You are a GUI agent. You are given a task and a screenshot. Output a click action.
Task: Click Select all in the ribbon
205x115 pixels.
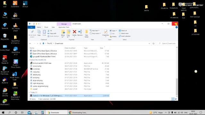123,31
